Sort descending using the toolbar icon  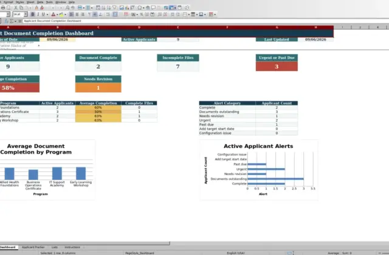(109, 8)
